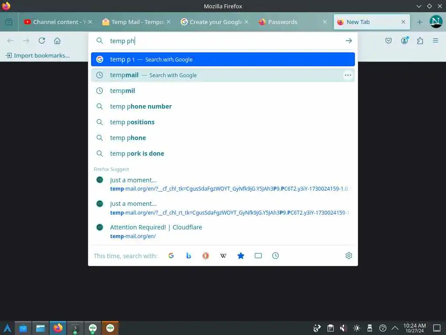Switch to the Channel content YouTube tab
The width and height of the screenshot is (446, 335).
coord(57,22)
